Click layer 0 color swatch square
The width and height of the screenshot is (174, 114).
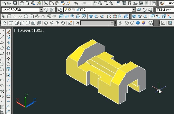pyautogui.click(x=82, y=10)
